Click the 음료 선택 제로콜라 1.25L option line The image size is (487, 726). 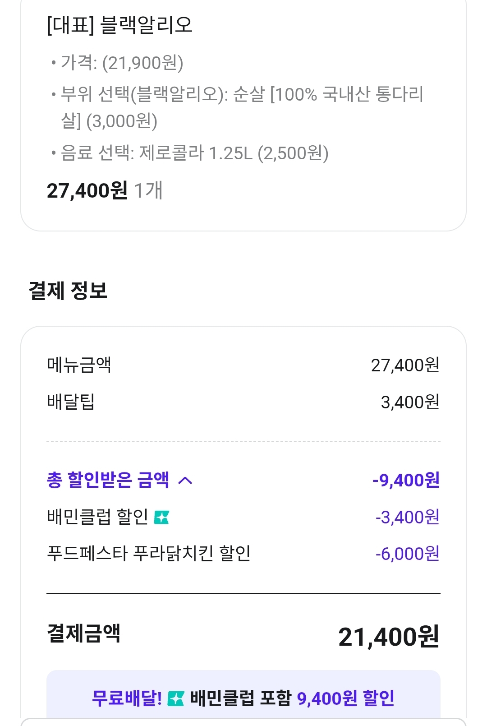click(x=194, y=153)
